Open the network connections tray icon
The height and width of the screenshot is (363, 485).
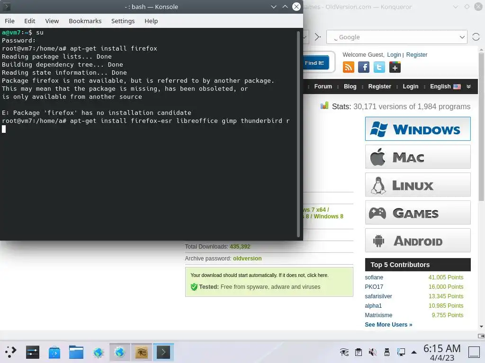click(x=401, y=352)
